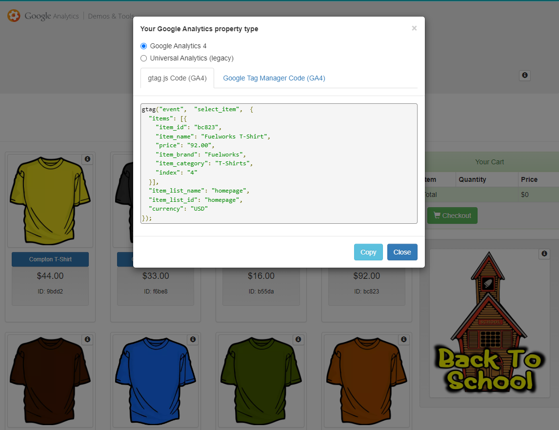Click the $0 cart total value

point(525,195)
